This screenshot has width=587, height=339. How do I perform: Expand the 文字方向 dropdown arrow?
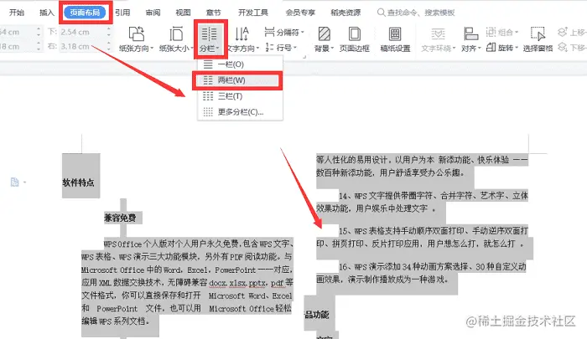[257, 49]
